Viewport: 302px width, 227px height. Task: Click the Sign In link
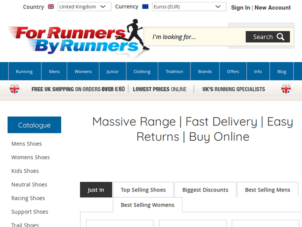[240, 8]
